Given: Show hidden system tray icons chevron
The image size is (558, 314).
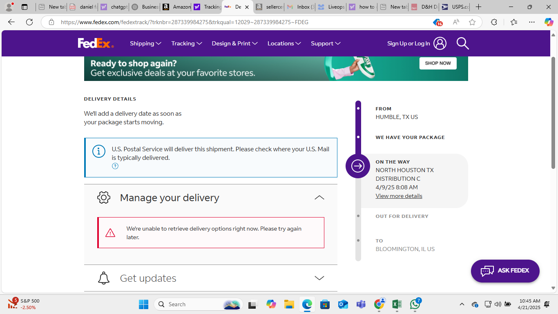Looking at the screenshot, I should 462,304.
